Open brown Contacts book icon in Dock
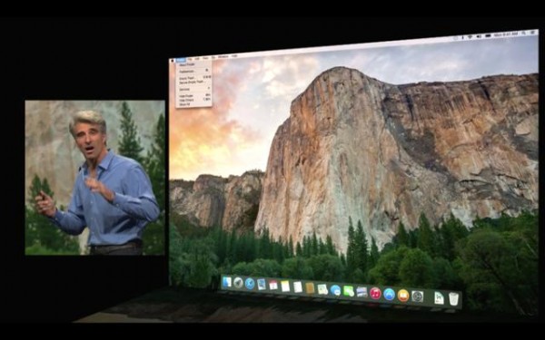This screenshot has width=545, height=340. tap(310, 288)
